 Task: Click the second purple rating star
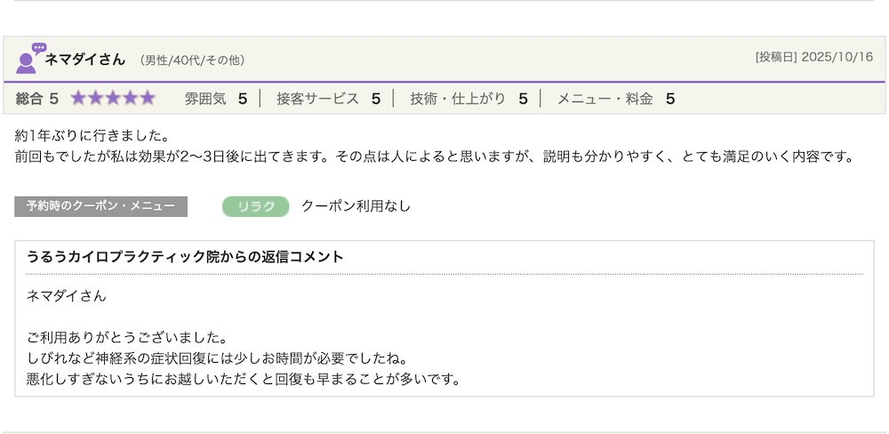pyautogui.click(x=96, y=99)
